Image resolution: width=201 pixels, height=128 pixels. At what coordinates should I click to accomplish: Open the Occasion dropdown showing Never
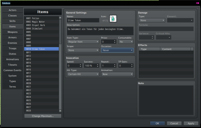[x=117, y=50]
